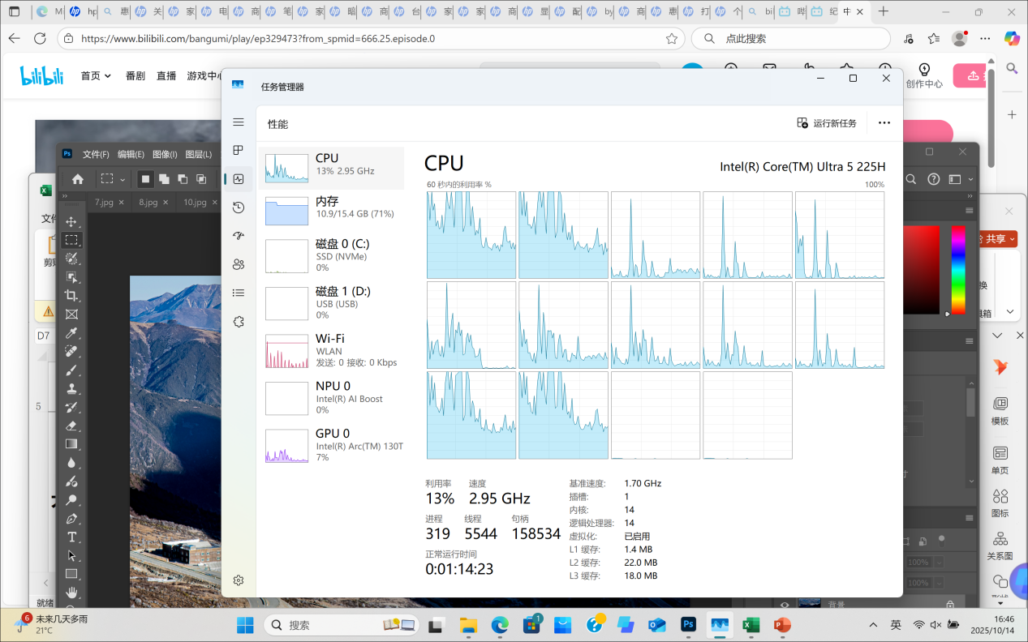
Task: Open the Processes page in Task Manager sidebar
Action: point(238,151)
